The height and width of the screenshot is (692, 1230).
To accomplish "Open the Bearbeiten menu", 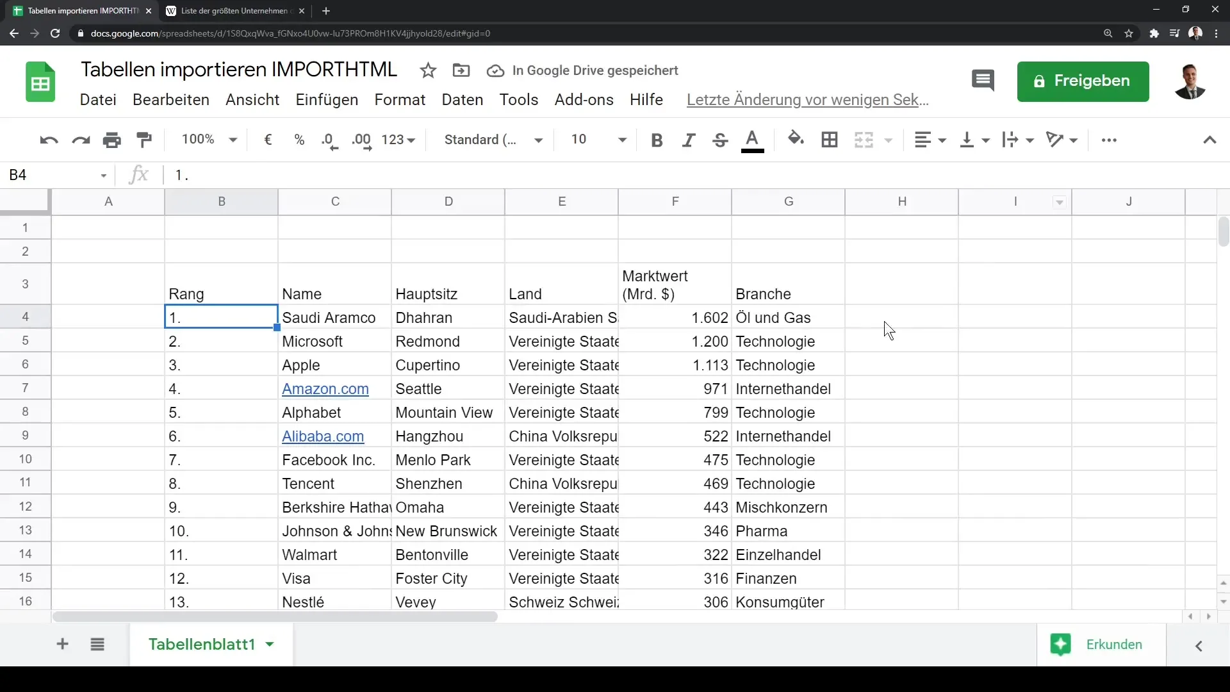I will [171, 100].
